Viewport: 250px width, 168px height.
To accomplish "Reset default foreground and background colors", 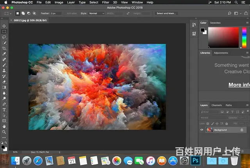I will tap(2, 143).
